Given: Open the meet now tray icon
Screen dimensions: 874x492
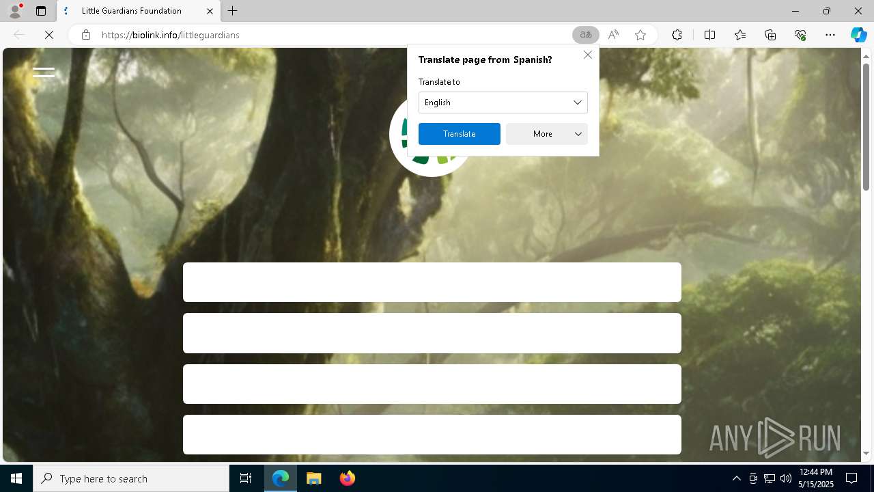Looking at the screenshot, I should pos(753,478).
